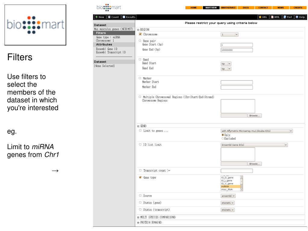Go to the HOME tab
The image size is (308, 231).
pos(194,8)
